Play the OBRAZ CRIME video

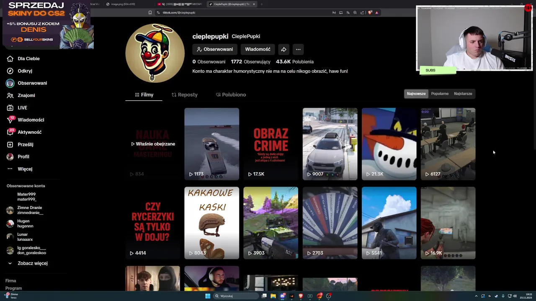tap(271, 144)
